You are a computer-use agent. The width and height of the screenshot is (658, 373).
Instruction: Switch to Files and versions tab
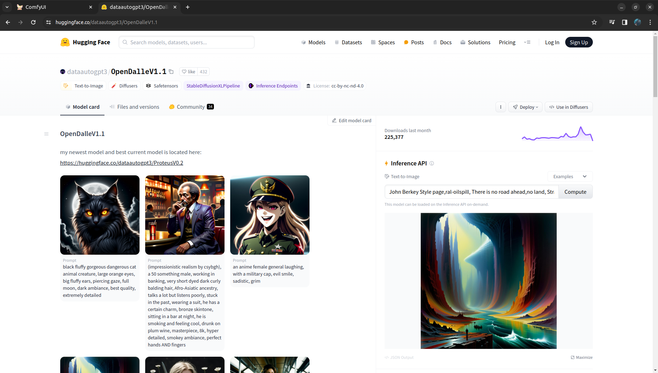click(x=135, y=107)
